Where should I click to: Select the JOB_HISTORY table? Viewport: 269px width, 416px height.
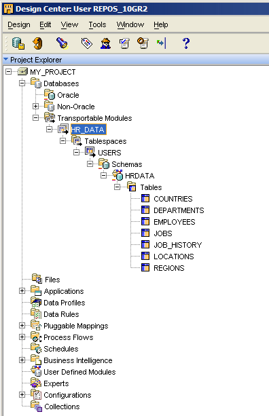[x=178, y=245]
